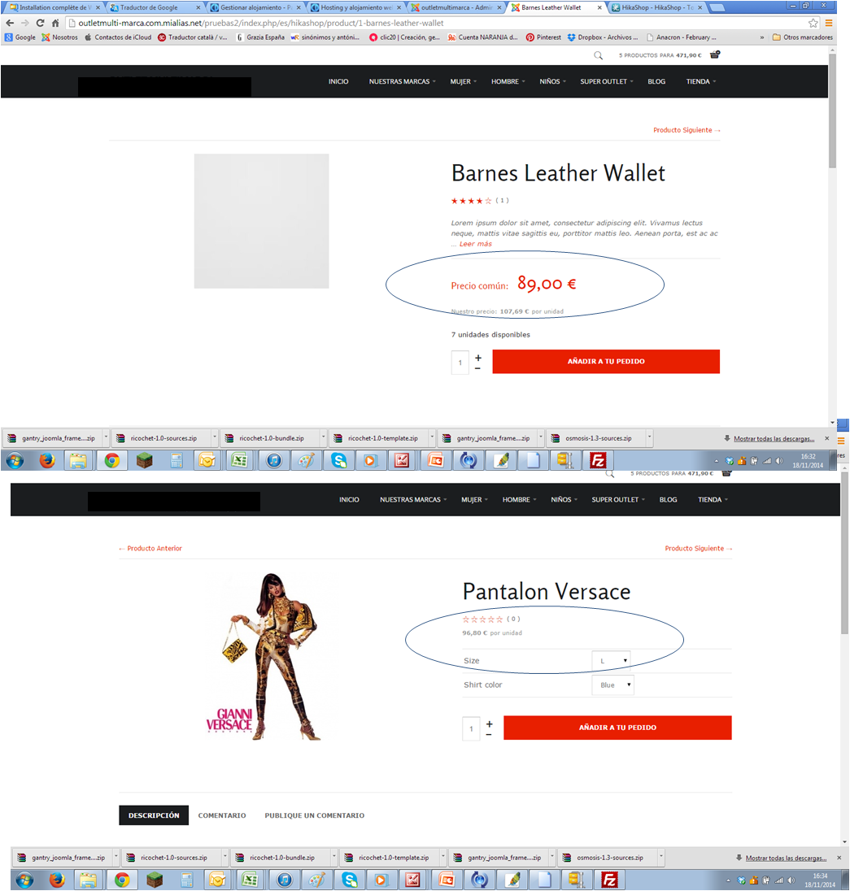Image resolution: width=850 pixels, height=891 pixels.
Task: Click Windows Start orb in upper taskbar
Action: pos(15,460)
